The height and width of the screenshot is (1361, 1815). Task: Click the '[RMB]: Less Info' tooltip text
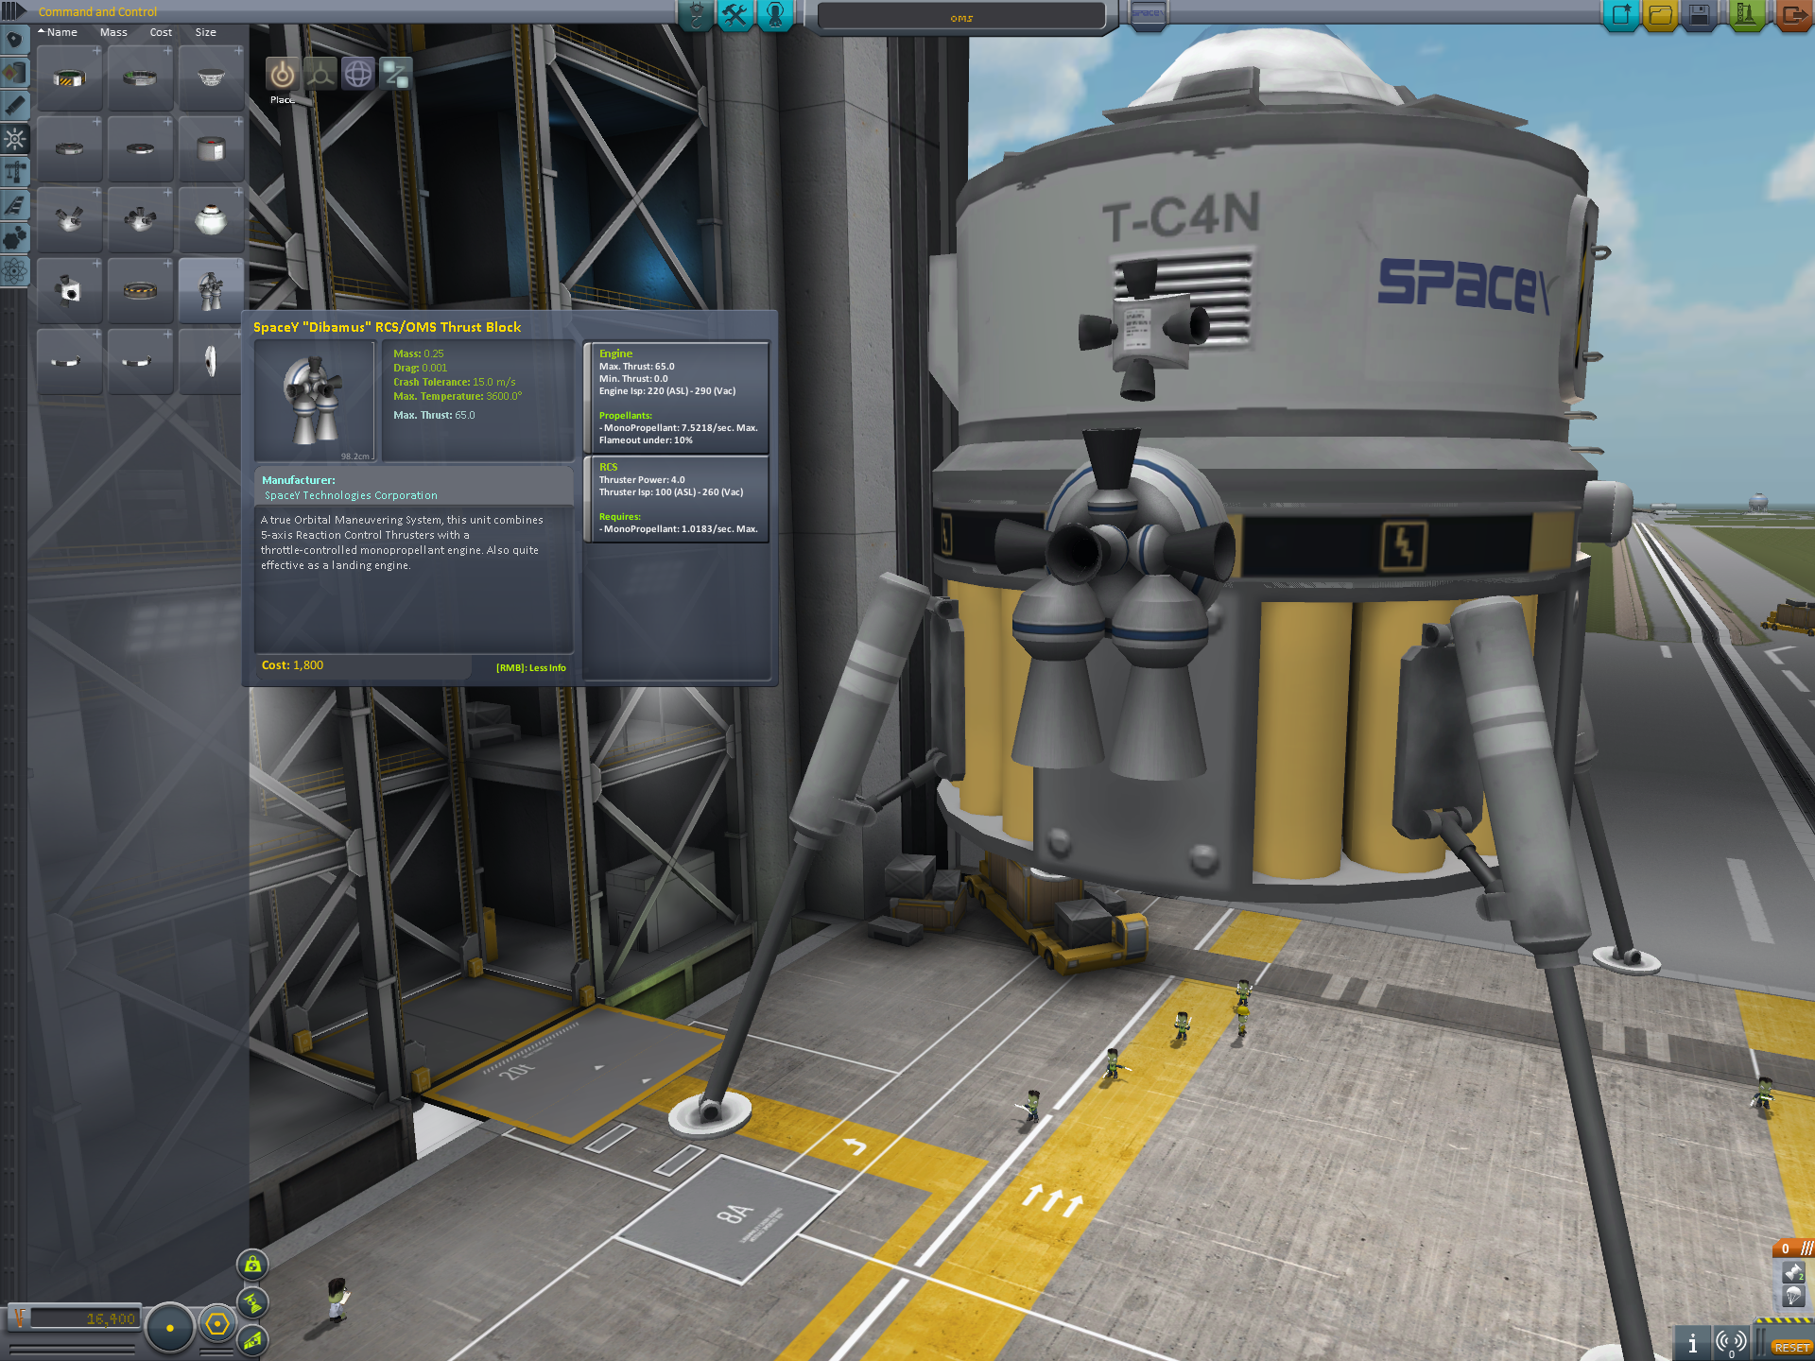[531, 667]
